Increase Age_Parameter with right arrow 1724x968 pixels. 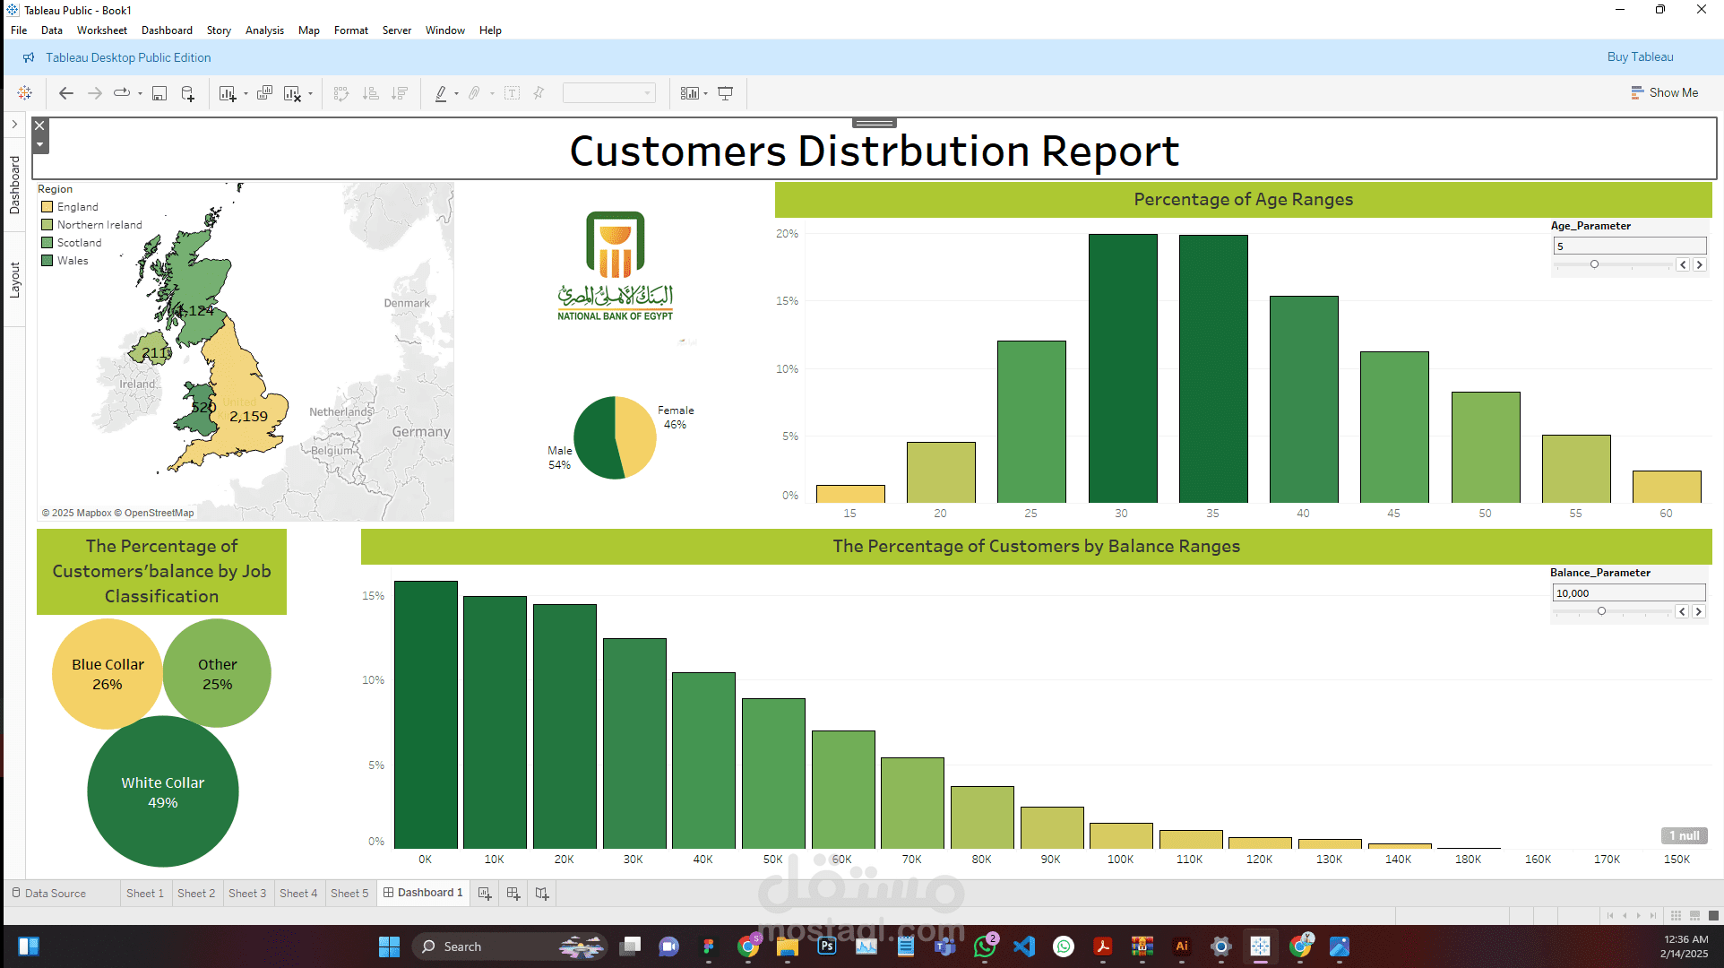tap(1699, 264)
